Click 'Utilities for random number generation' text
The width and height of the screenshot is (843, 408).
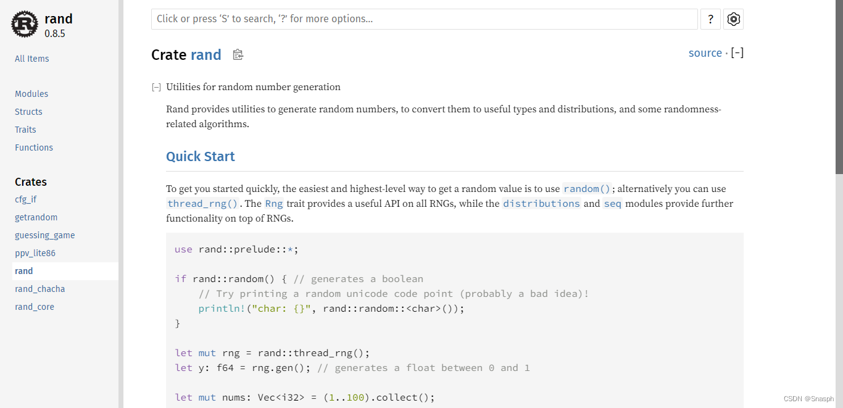point(253,87)
